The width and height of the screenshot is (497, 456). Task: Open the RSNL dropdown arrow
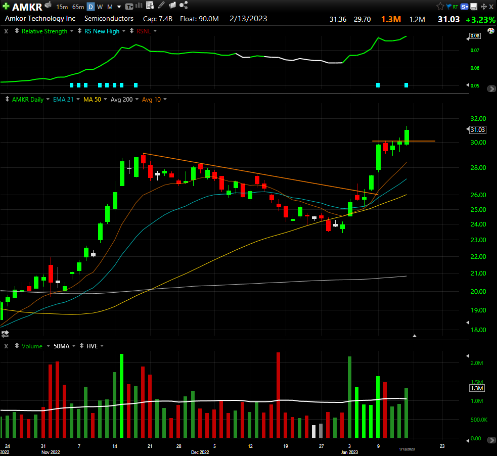[x=155, y=31]
